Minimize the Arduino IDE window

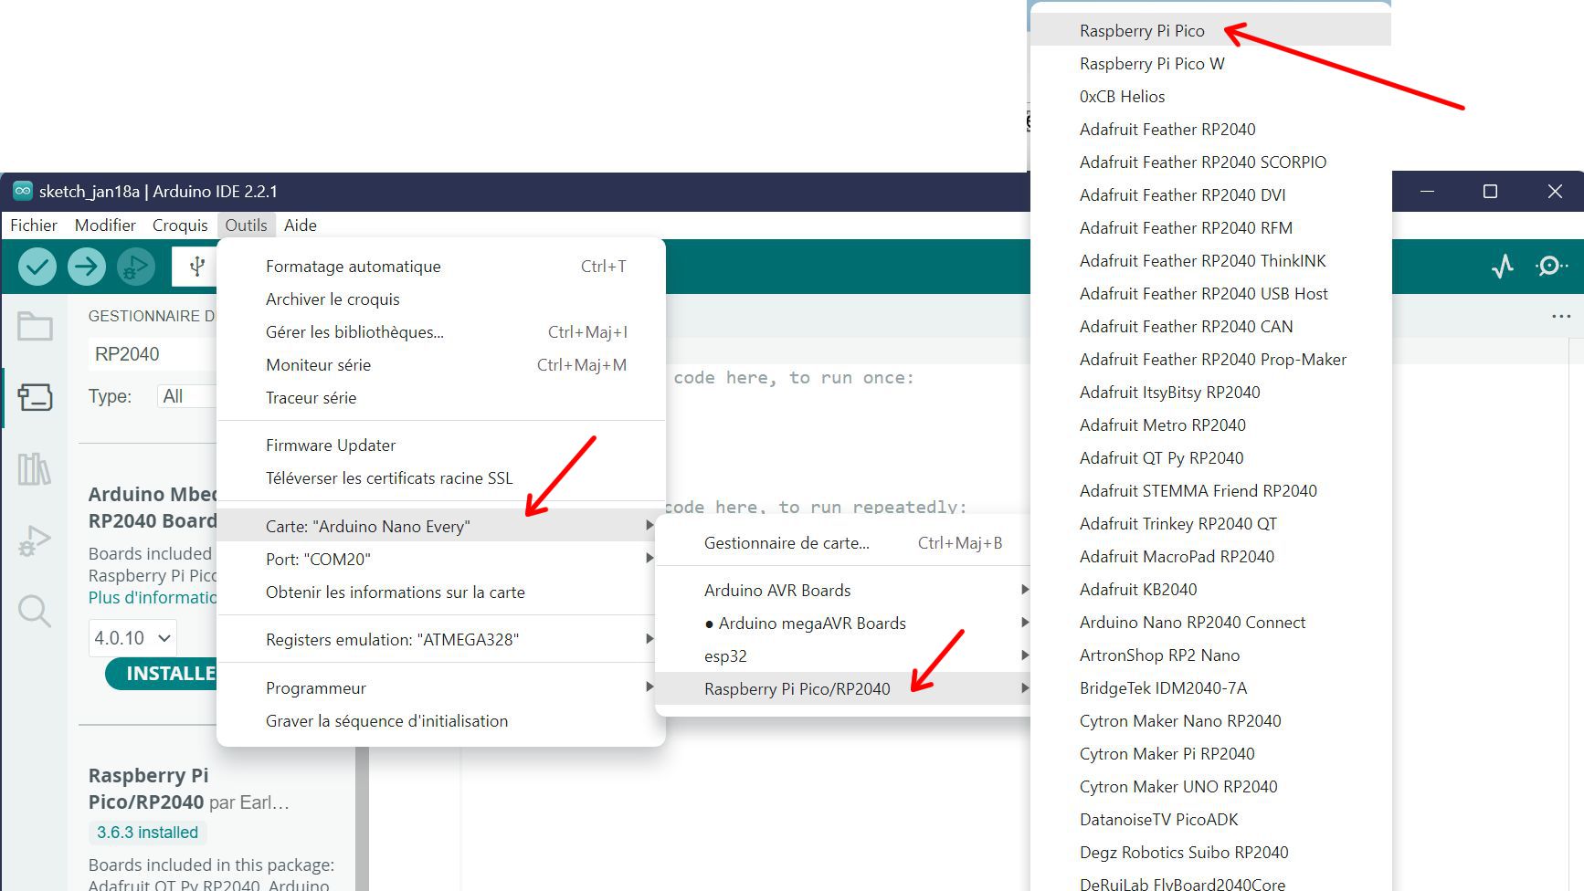pos(1428,191)
